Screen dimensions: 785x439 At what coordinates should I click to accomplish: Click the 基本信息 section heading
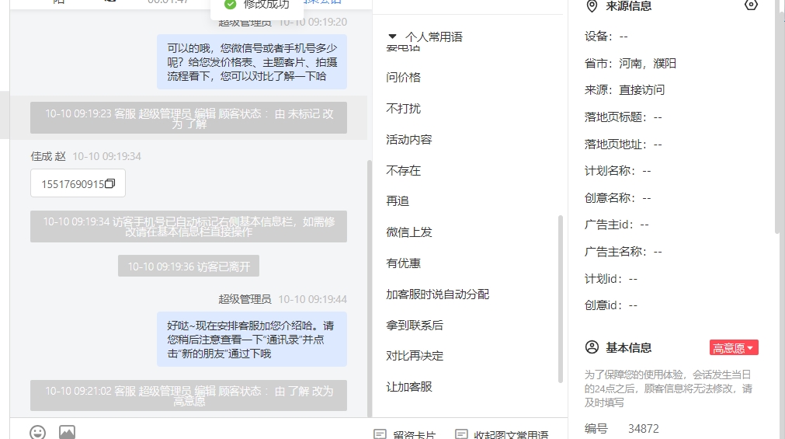point(628,348)
